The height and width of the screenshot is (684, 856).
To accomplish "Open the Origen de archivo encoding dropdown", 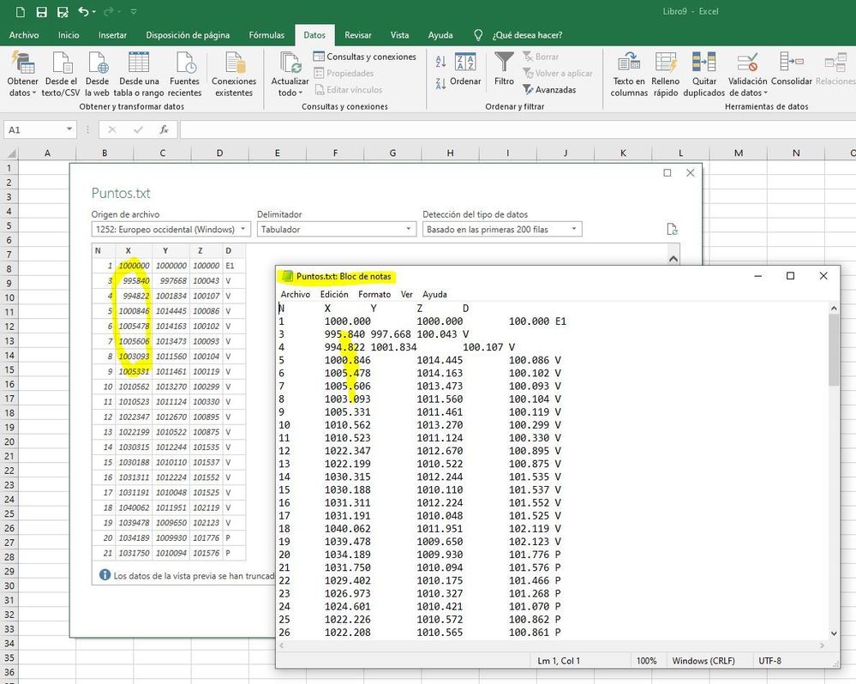I will coord(171,230).
